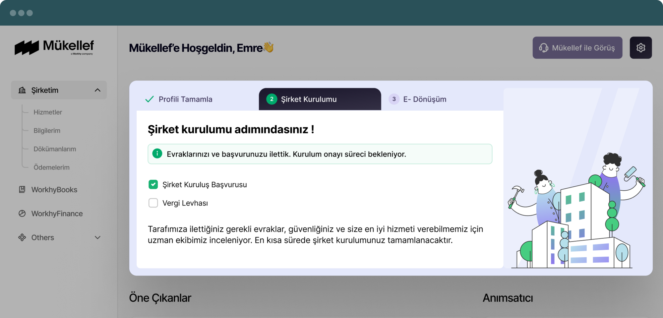This screenshot has height=318, width=663.
Task: Click the WorkhyFinance chart icon
Action: click(x=22, y=214)
